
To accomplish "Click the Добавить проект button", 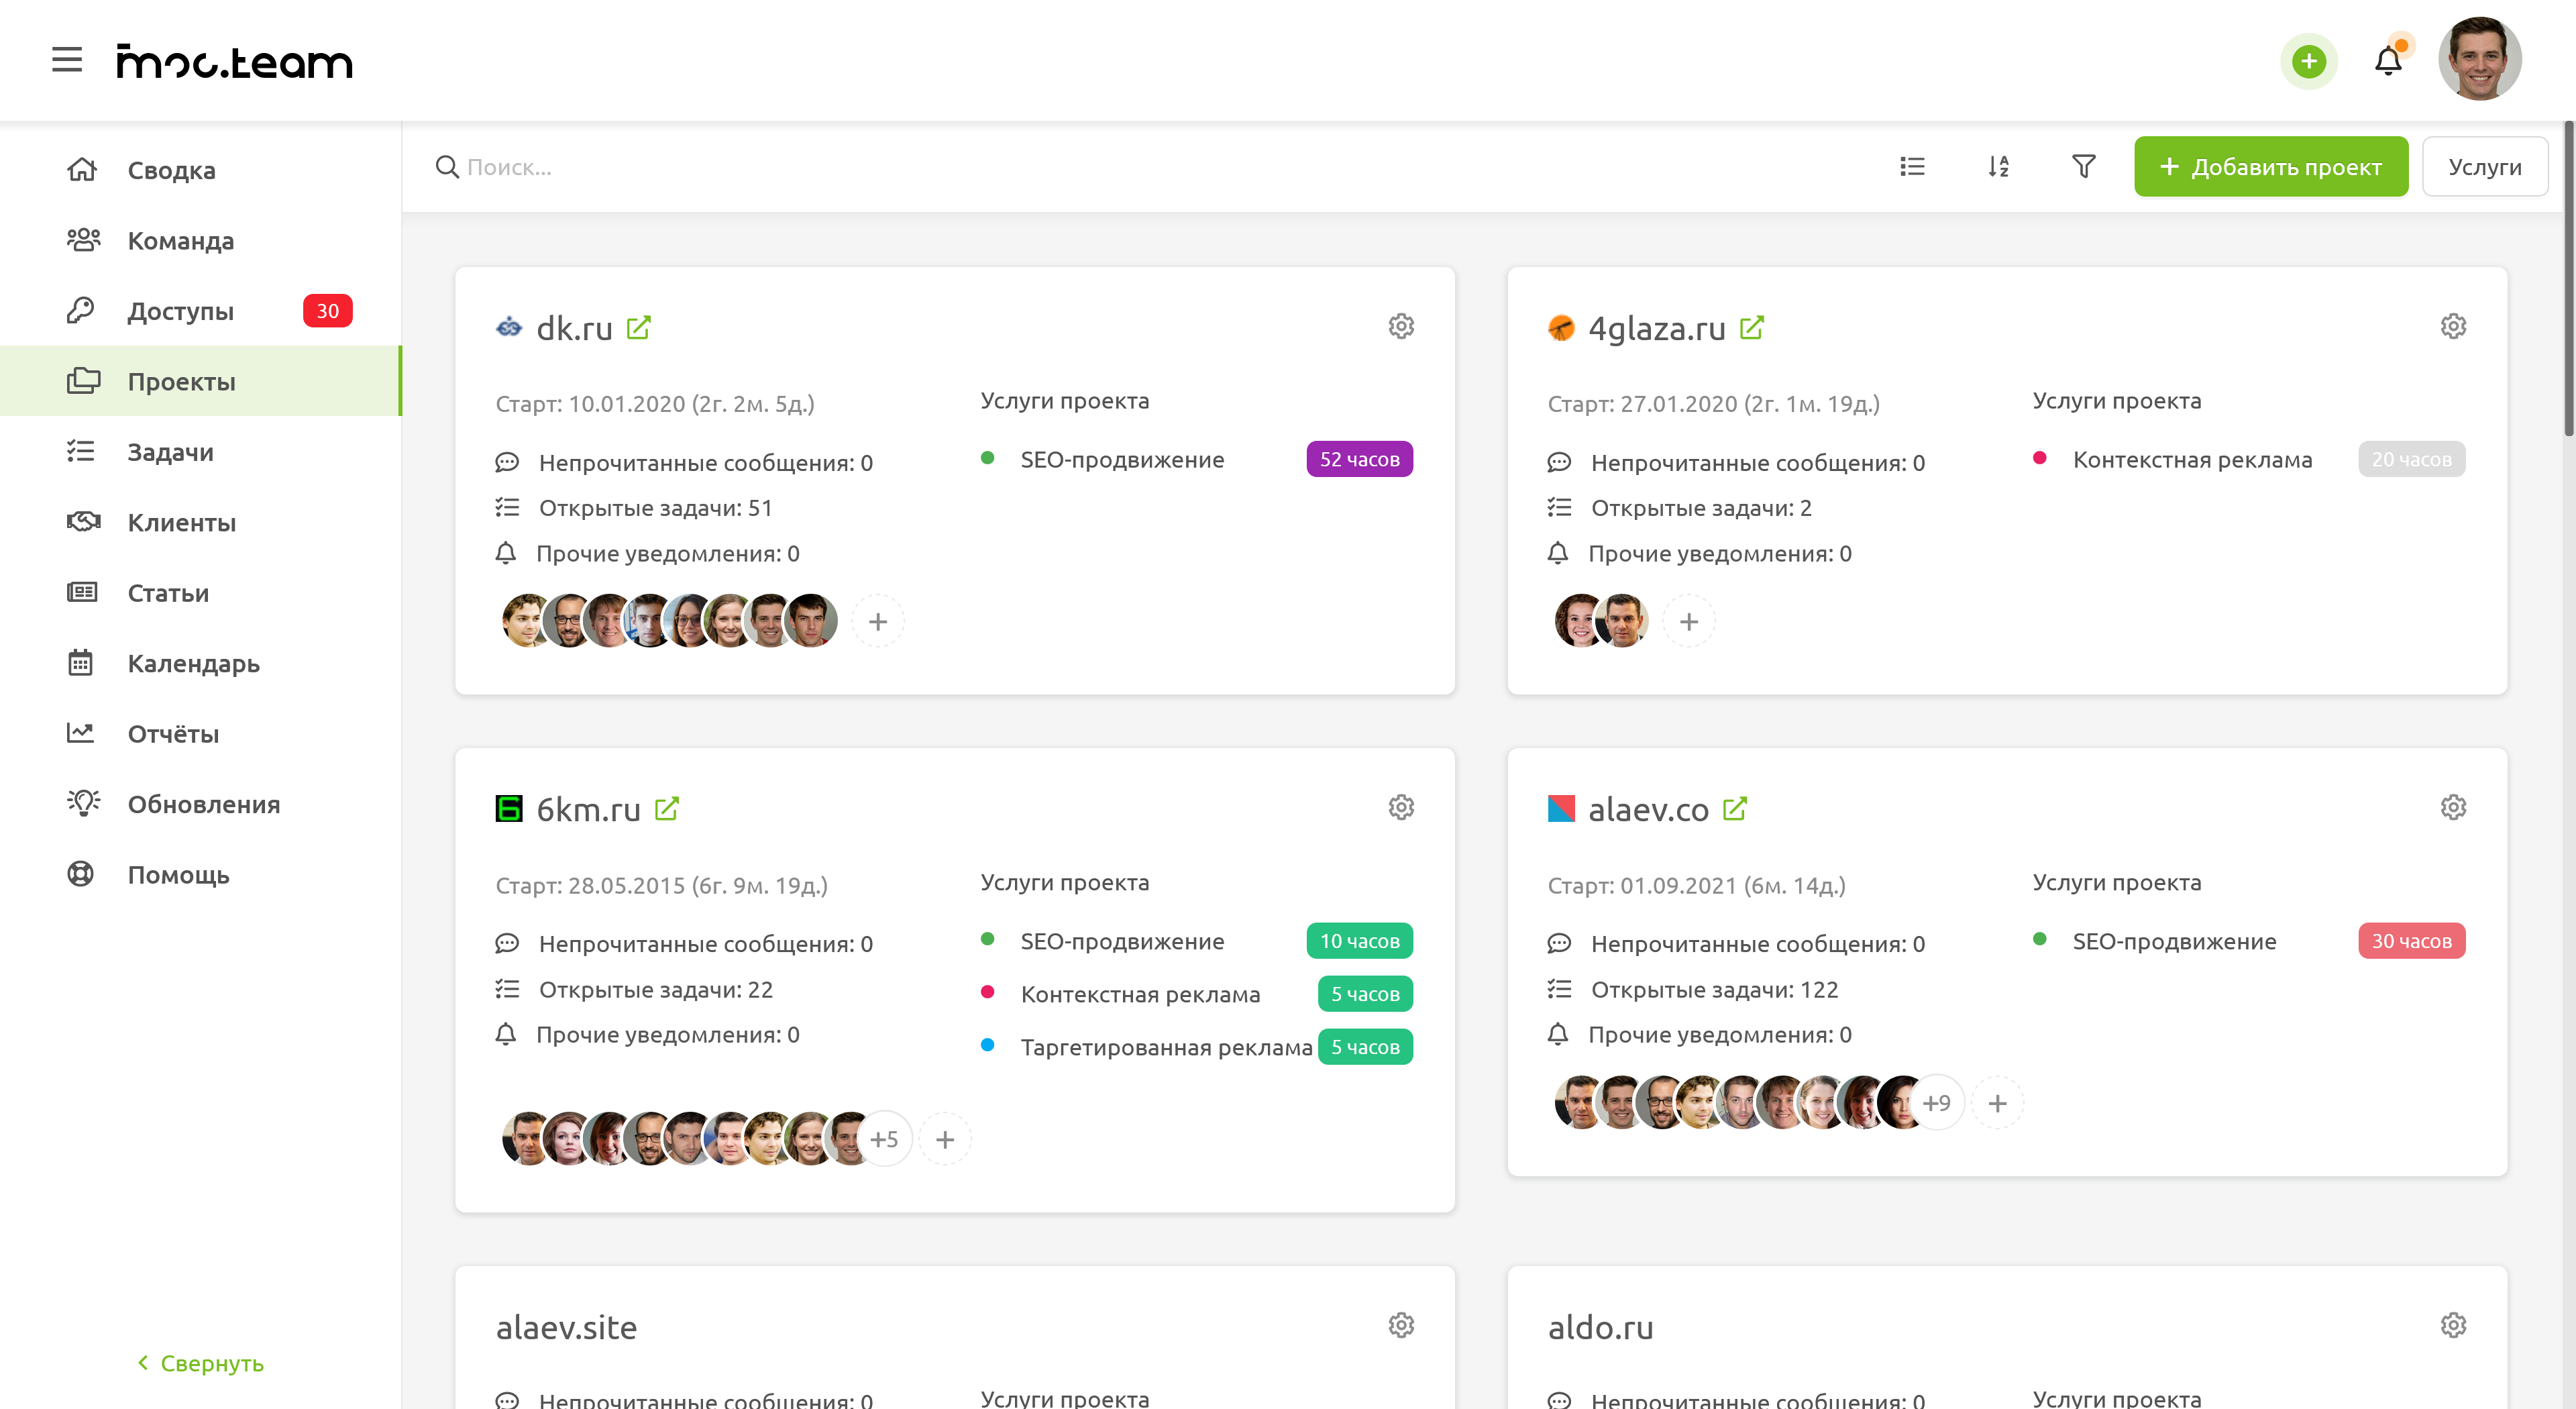I will tap(2270, 167).
